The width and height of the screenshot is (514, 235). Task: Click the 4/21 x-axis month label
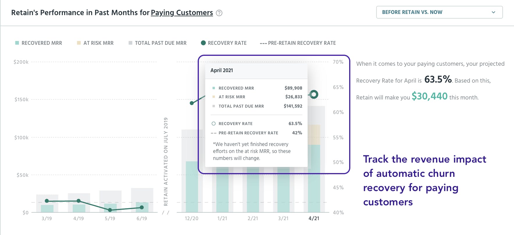[x=314, y=218]
